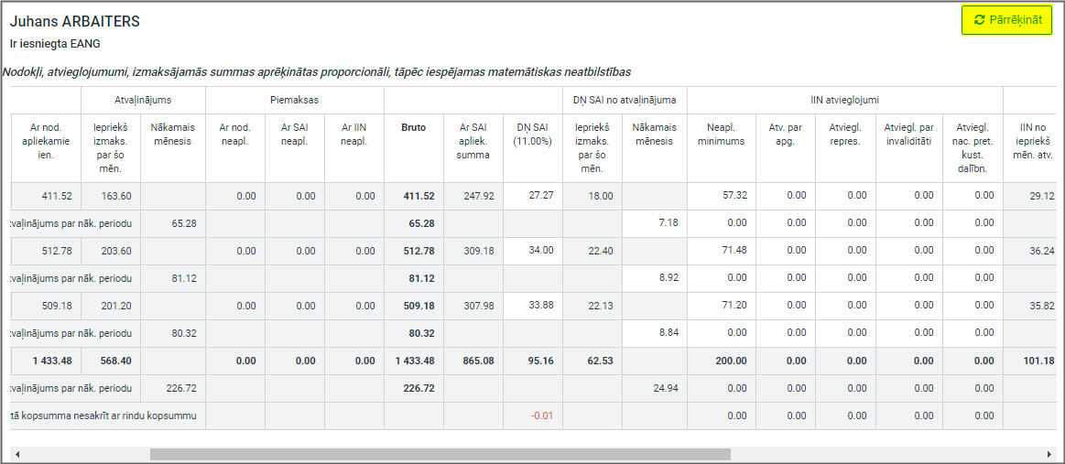Screen dimensions: 1065x464
Task: Click the DŅ SAI no atvaļinājuma header
Action: coord(625,100)
